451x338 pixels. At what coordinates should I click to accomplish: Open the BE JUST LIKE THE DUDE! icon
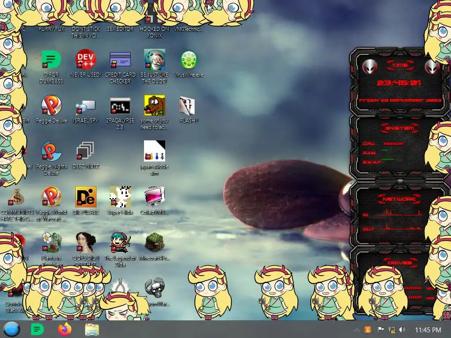155,60
